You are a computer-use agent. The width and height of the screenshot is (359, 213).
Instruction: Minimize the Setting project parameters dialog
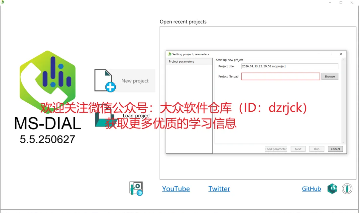tap(319, 54)
